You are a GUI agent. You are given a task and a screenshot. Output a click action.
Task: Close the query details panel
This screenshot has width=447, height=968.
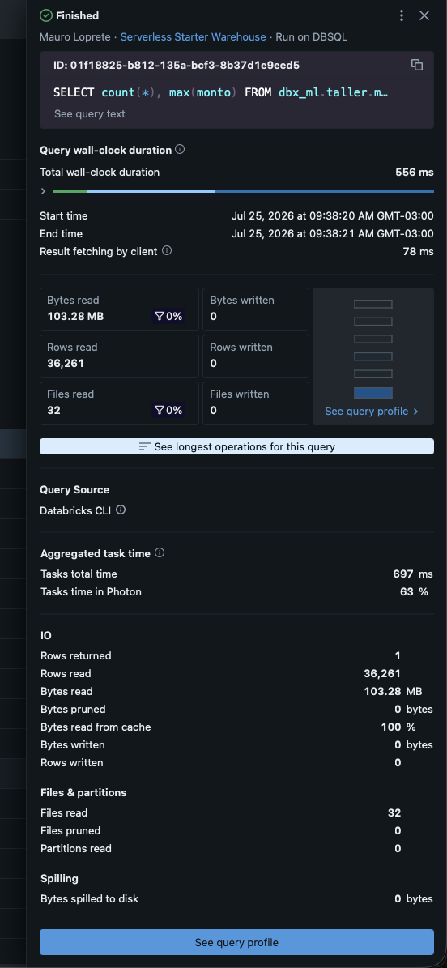tap(424, 15)
